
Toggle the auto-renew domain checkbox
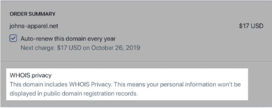(13, 39)
